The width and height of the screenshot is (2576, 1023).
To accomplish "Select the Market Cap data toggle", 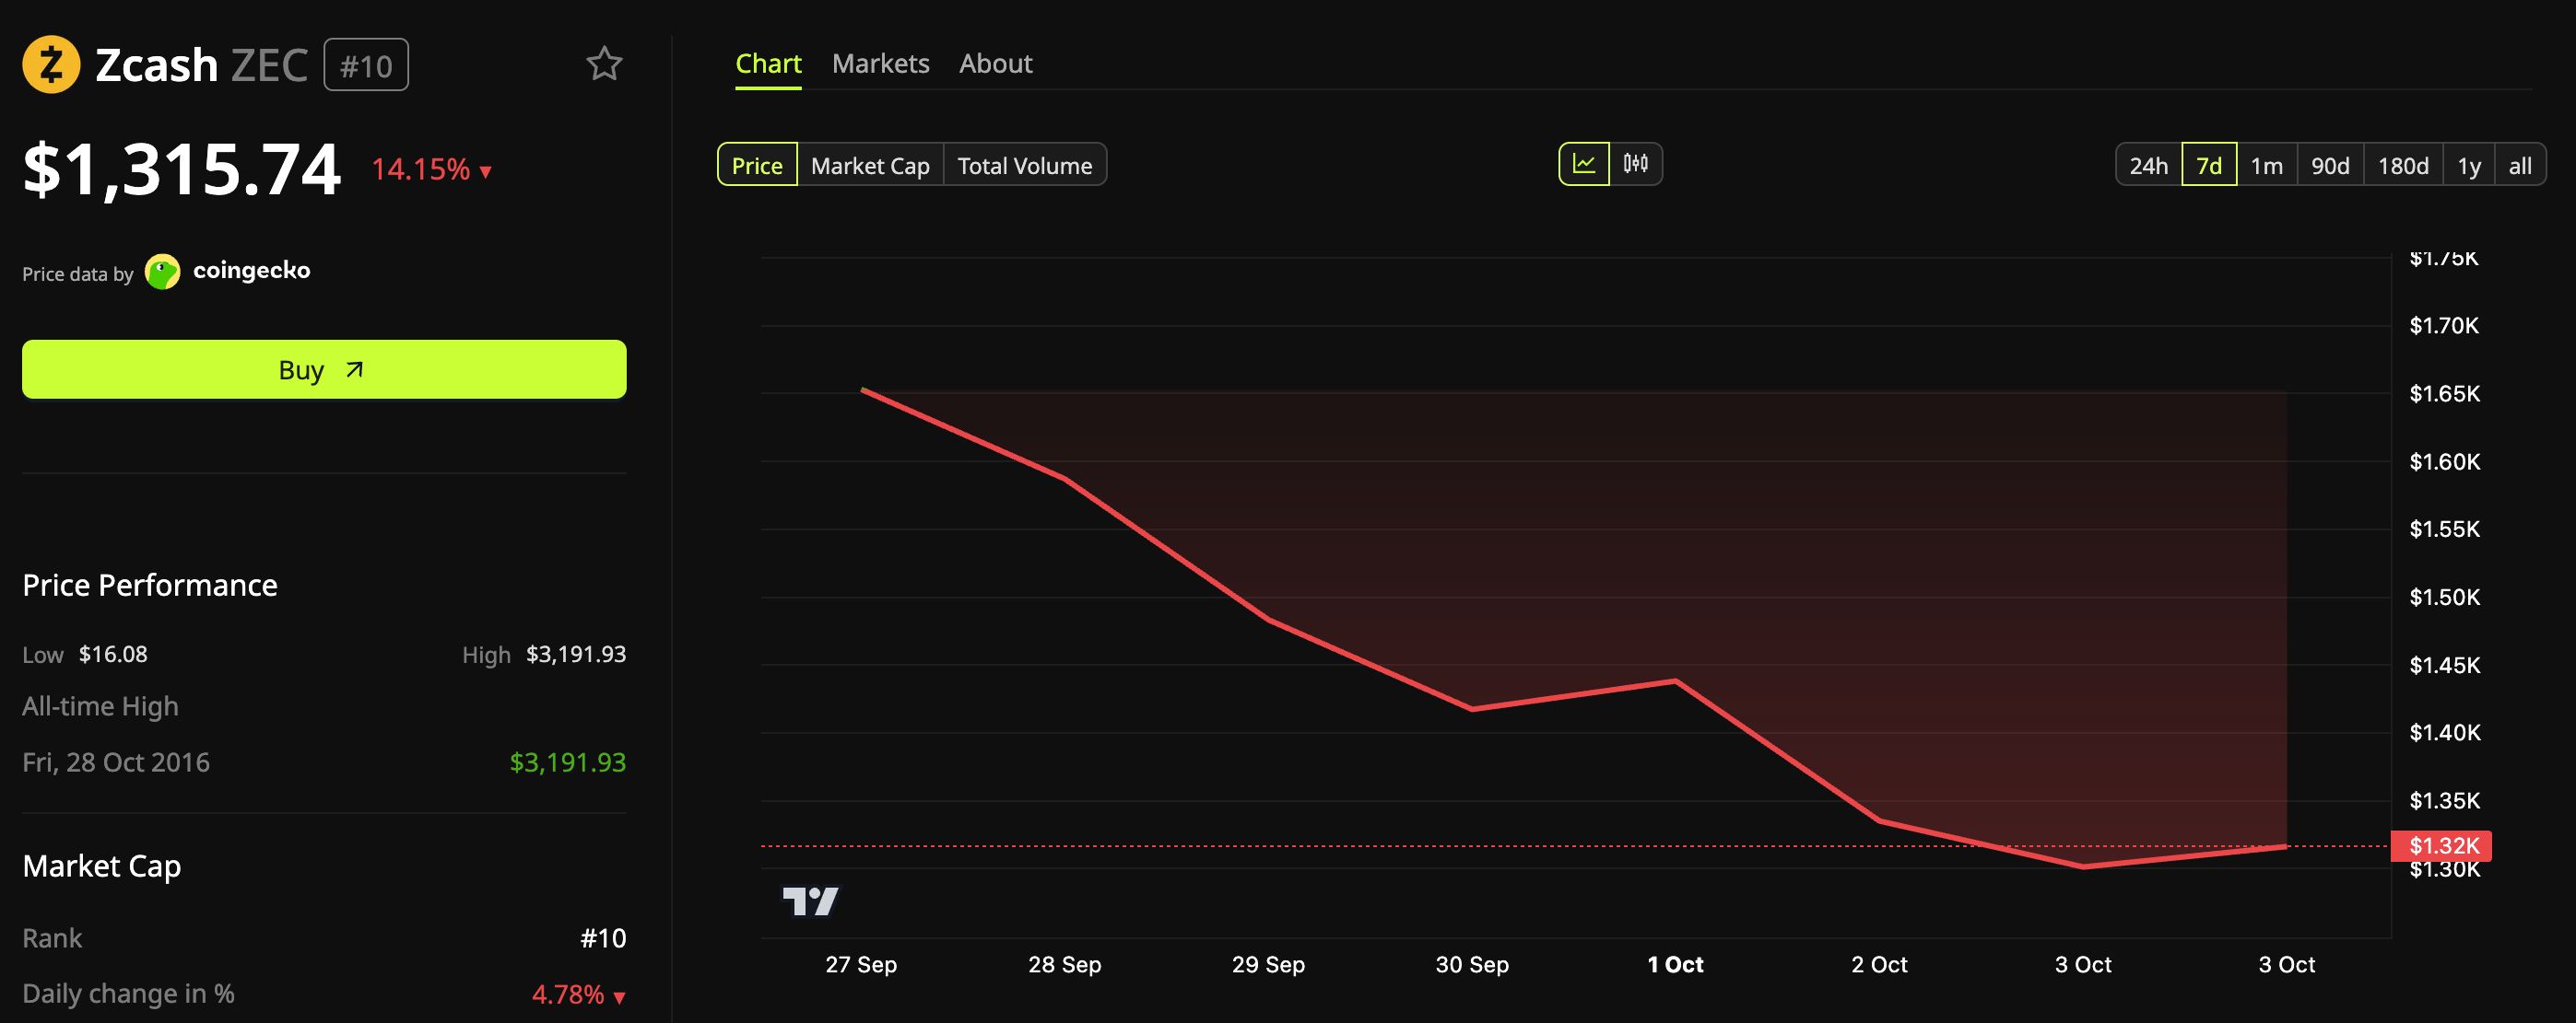I will click(x=870, y=165).
